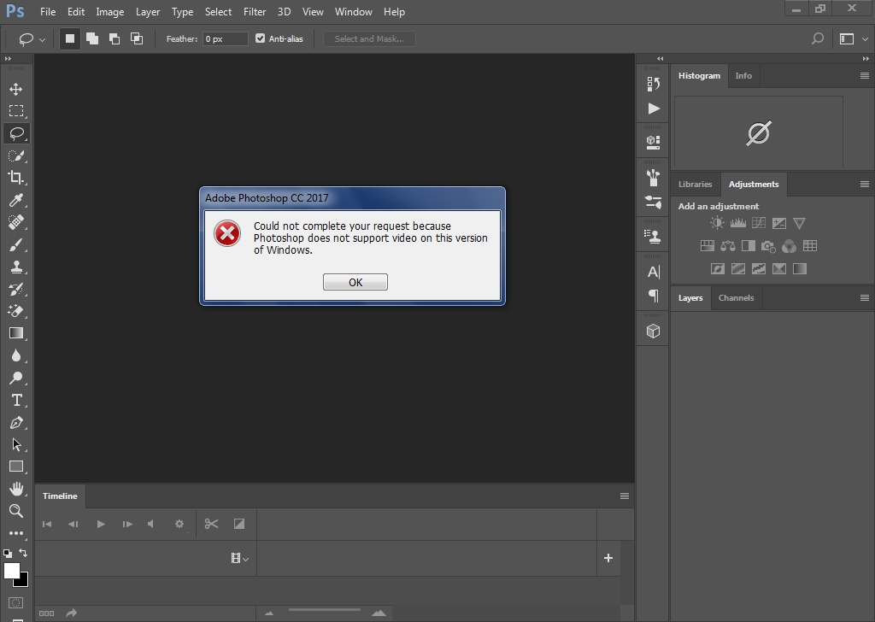The image size is (875, 622).
Task: Play the timeline
Action: [101, 524]
